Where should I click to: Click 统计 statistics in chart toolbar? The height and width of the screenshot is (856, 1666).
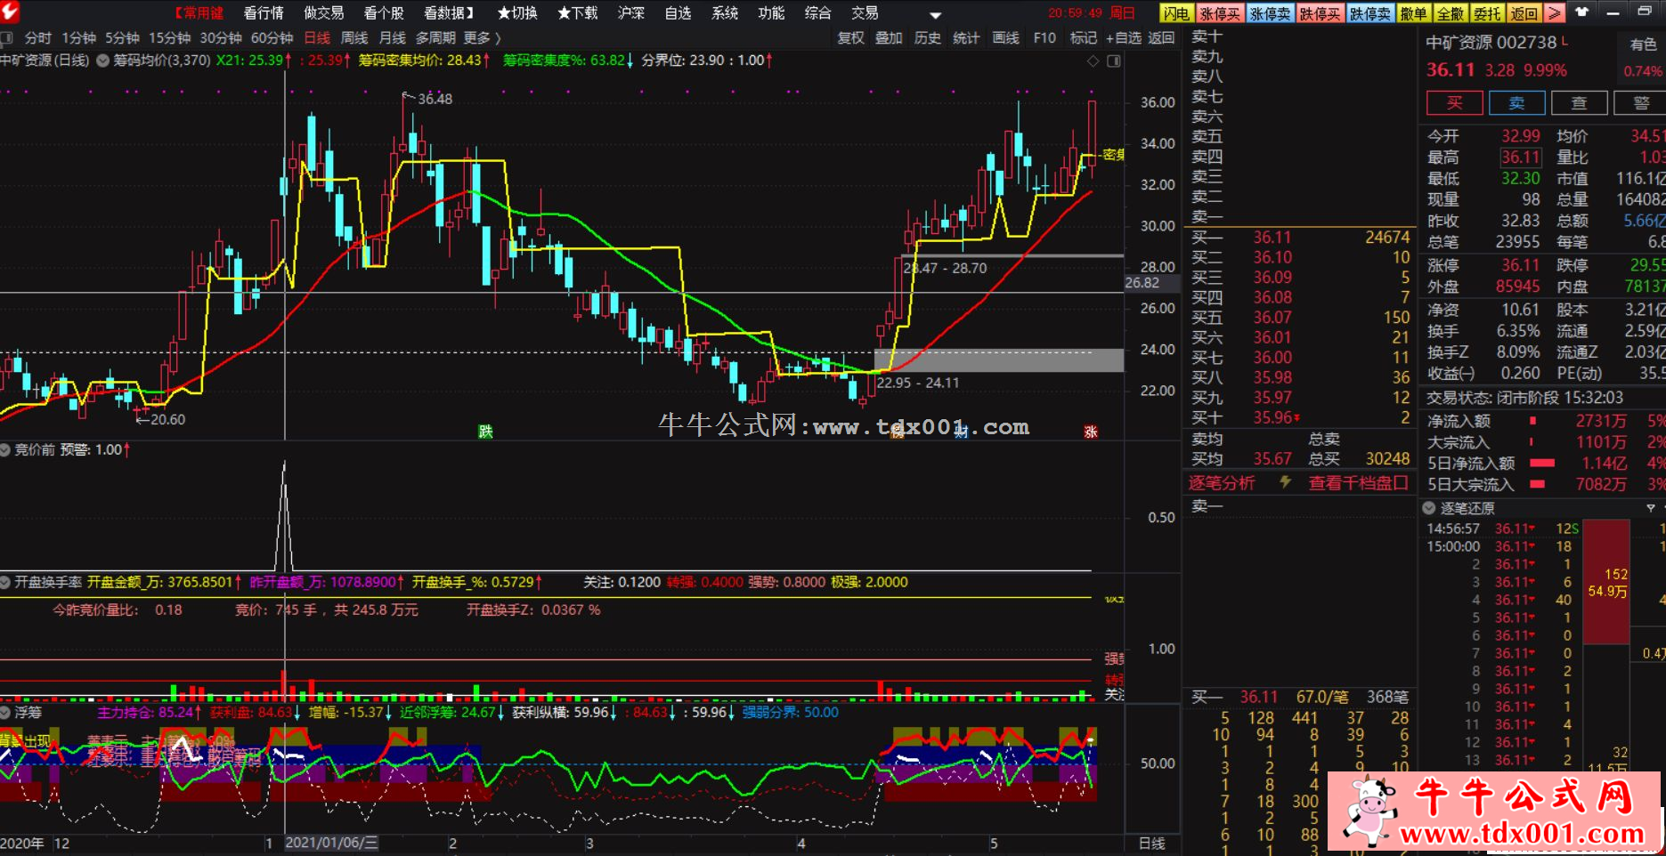coord(966,38)
